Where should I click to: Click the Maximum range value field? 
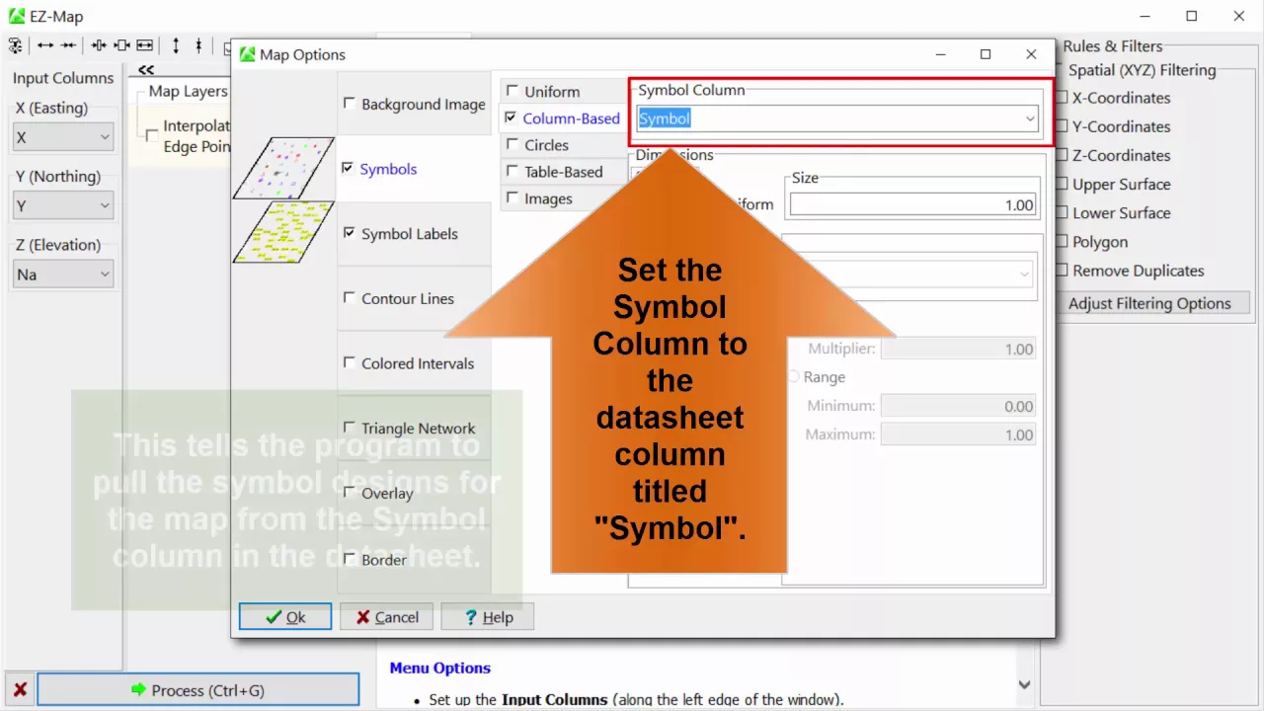click(958, 434)
